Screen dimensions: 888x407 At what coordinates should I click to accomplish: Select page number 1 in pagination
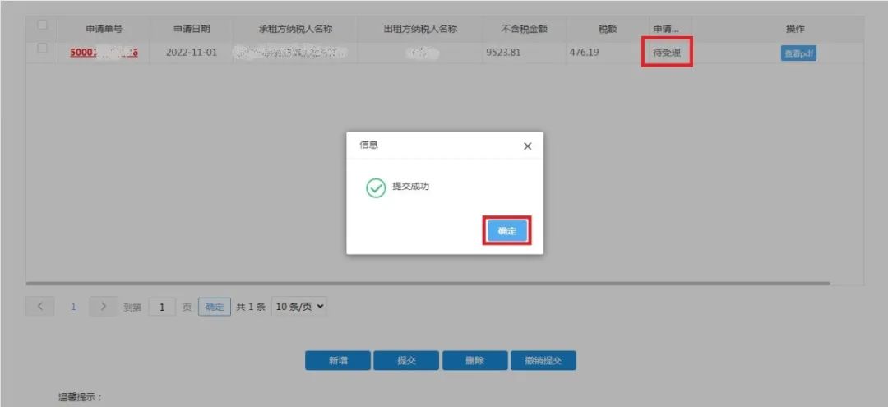(x=73, y=307)
